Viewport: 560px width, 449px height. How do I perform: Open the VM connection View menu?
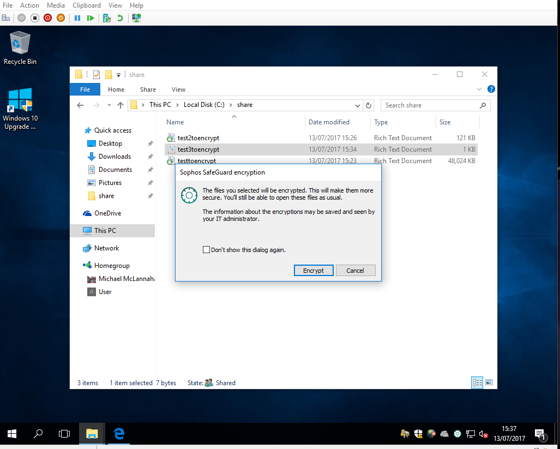(x=115, y=5)
